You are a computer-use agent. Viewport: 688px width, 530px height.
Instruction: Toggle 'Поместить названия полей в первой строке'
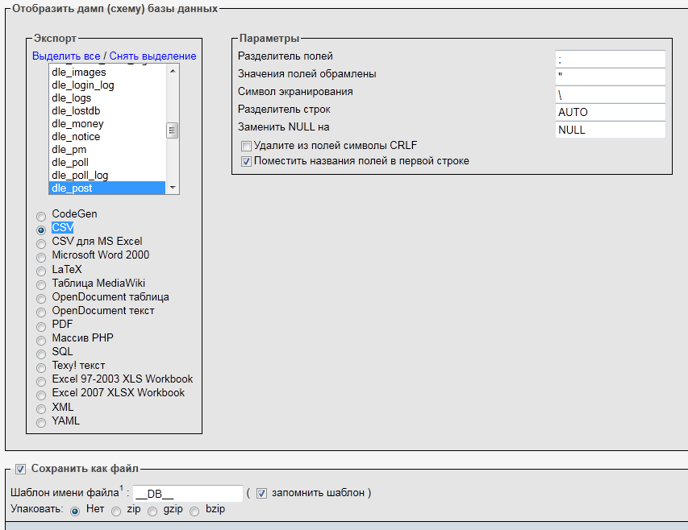(x=247, y=161)
